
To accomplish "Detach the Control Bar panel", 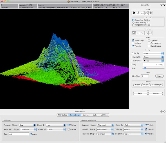I will 161,5.
